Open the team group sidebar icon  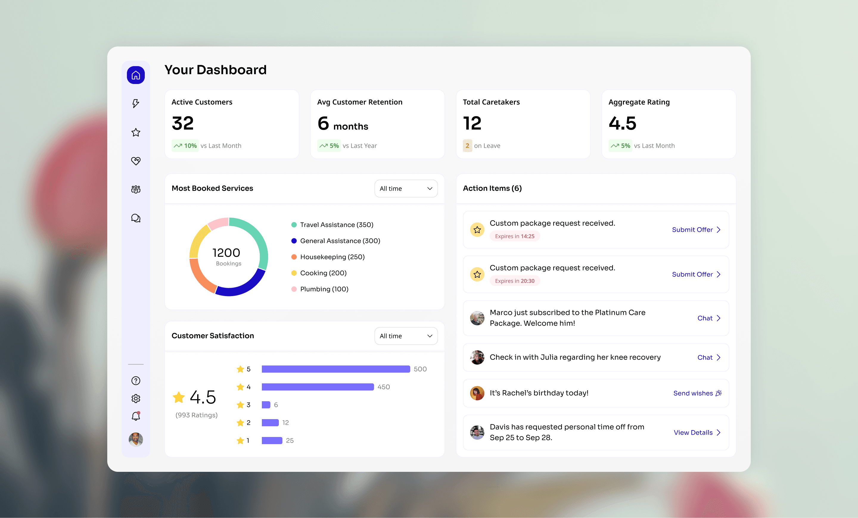click(x=136, y=189)
